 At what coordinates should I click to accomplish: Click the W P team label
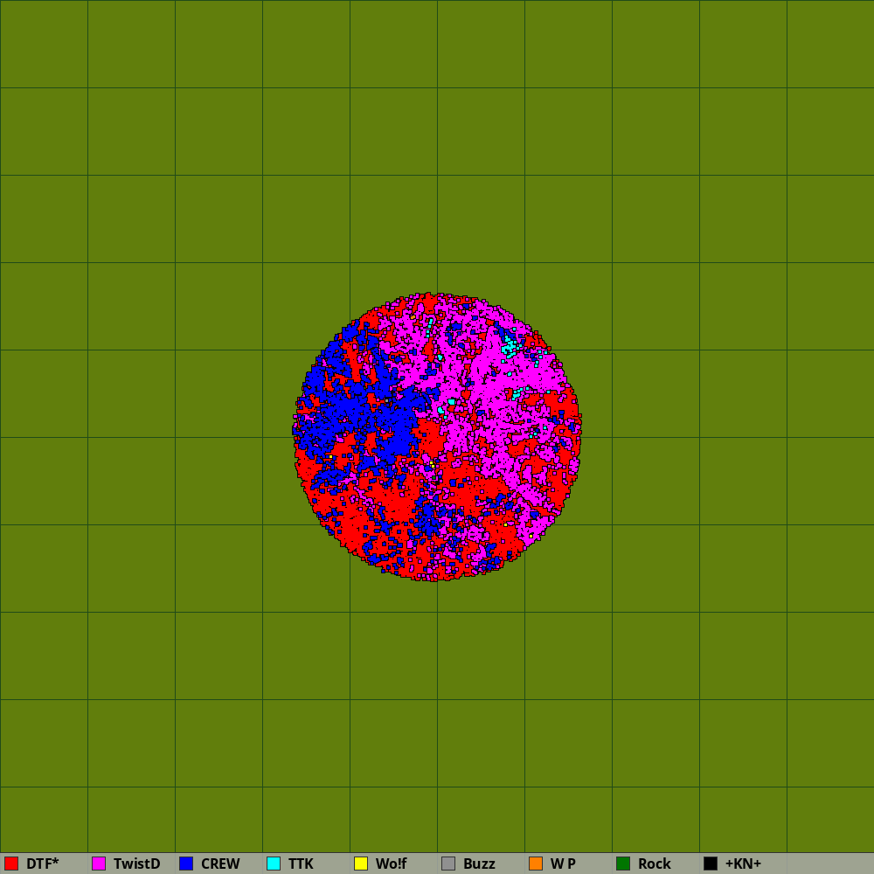[563, 864]
